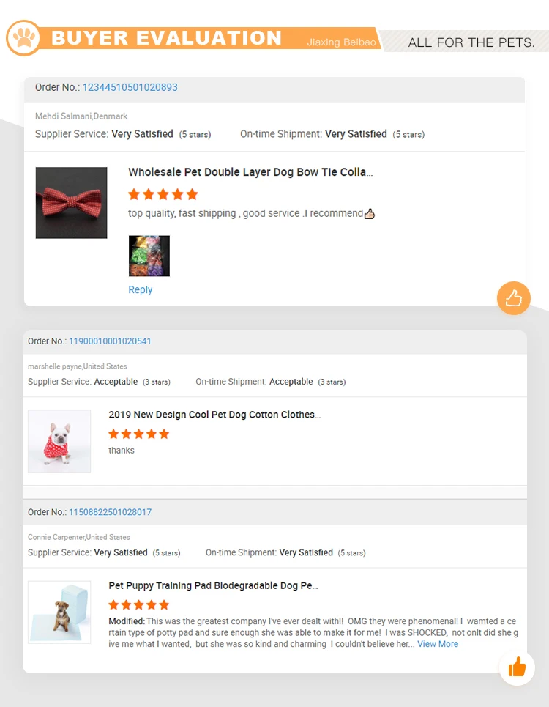This screenshot has height=707, width=549.
Task: Open order number 11900010001020541
Action: (x=110, y=341)
